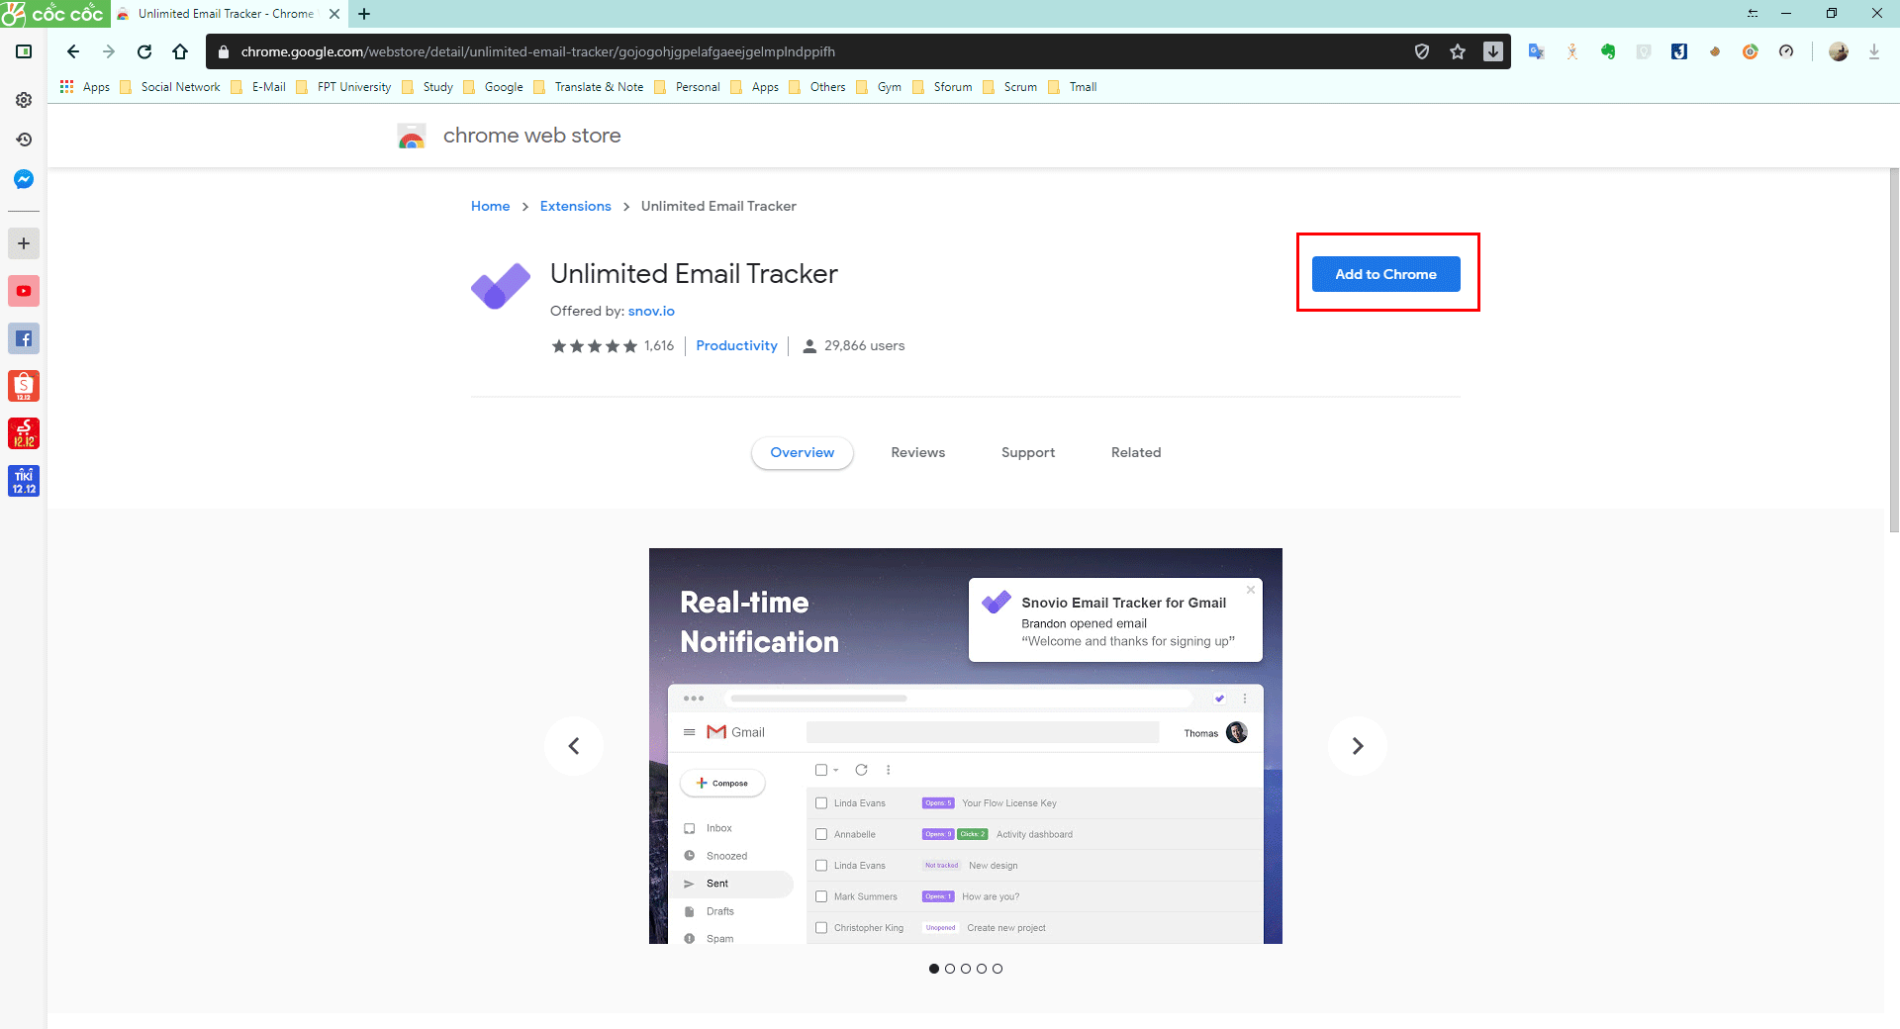Open the FPT University bookmark folder
Screen dimensions: 1900x1029
[343, 87]
